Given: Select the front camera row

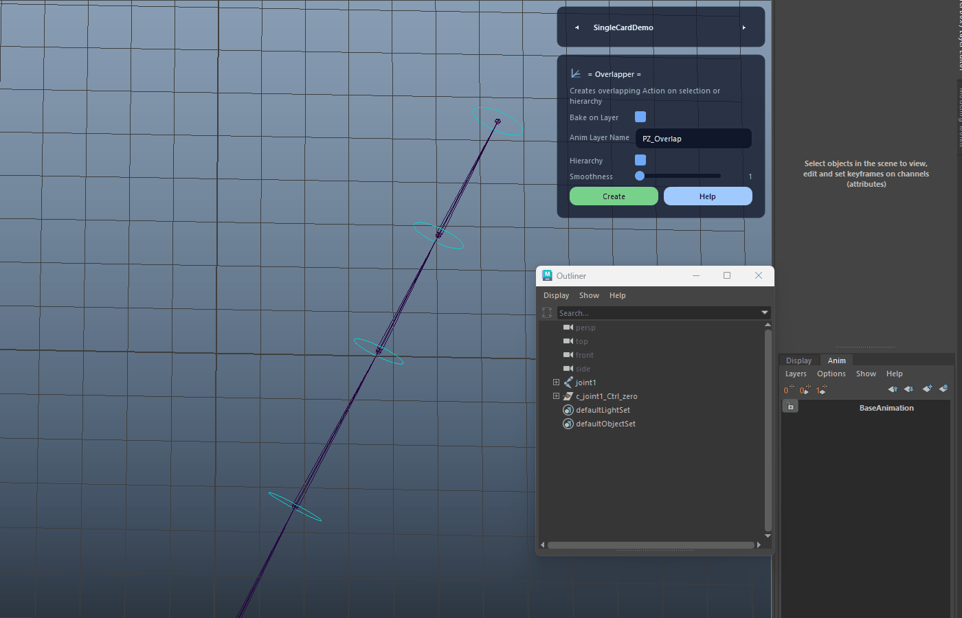Looking at the screenshot, I should (x=585, y=355).
